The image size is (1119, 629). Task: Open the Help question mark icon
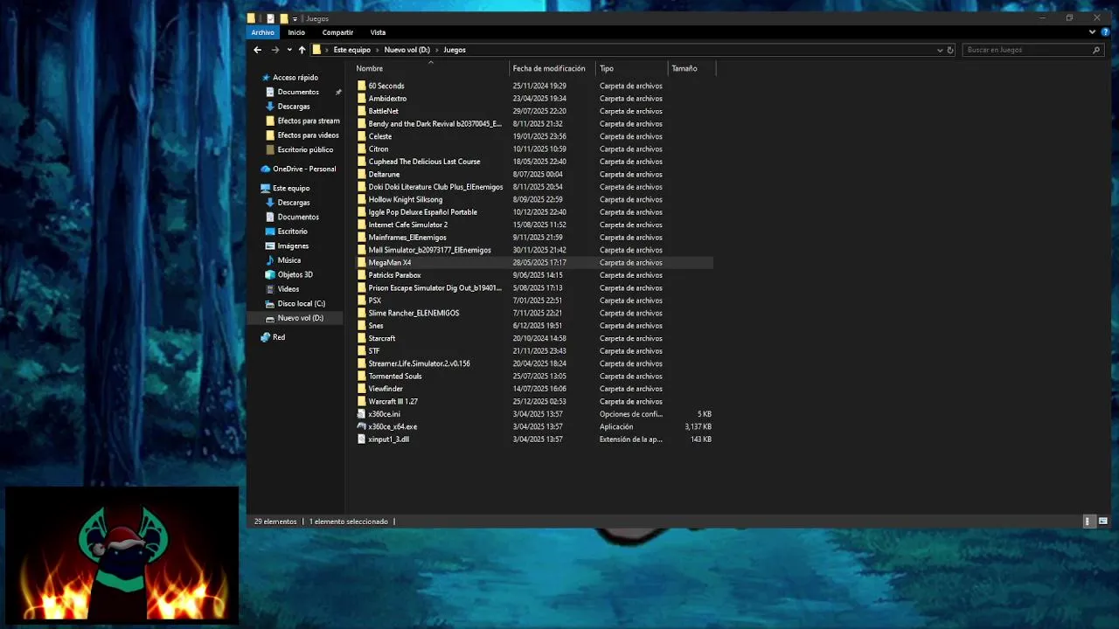[x=1105, y=32]
